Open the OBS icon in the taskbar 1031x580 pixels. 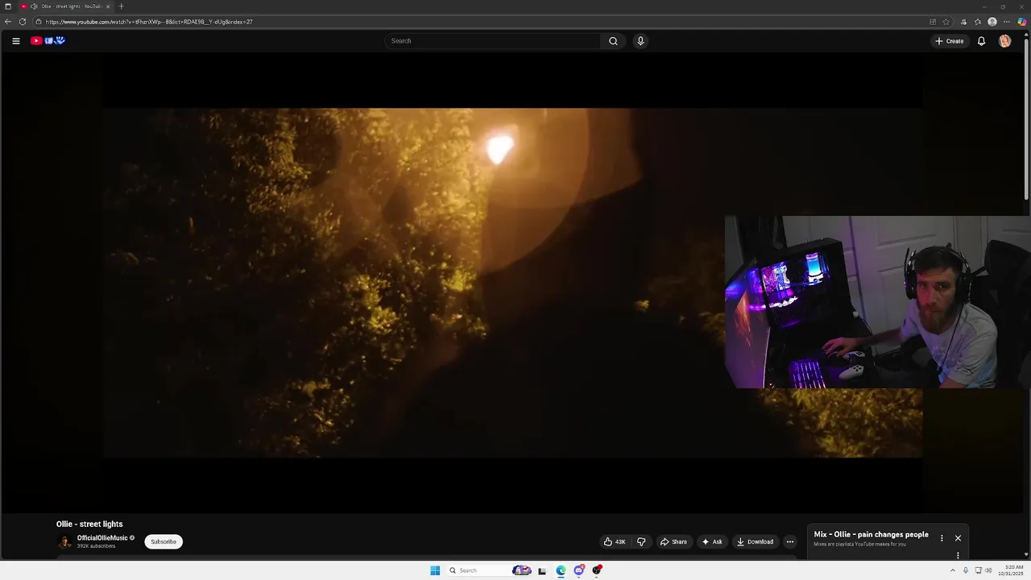(x=597, y=570)
